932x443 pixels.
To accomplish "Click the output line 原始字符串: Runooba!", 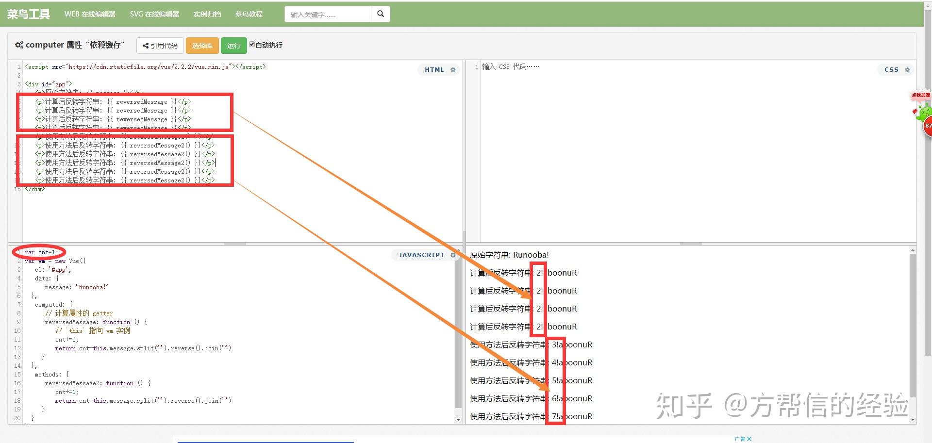I will [509, 255].
